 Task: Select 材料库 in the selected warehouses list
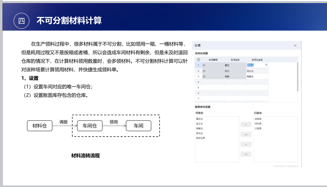point(258,124)
